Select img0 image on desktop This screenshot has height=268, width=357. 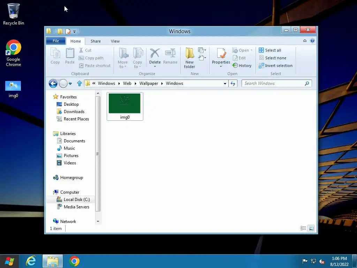click(13, 89)
